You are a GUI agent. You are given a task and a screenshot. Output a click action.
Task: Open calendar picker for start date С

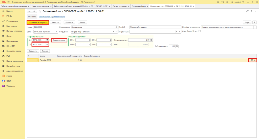[x=47, y=40]
